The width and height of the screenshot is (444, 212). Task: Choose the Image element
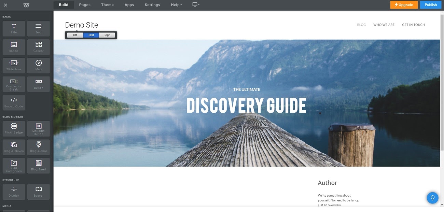pyautogui.click(x=14, y=47)
